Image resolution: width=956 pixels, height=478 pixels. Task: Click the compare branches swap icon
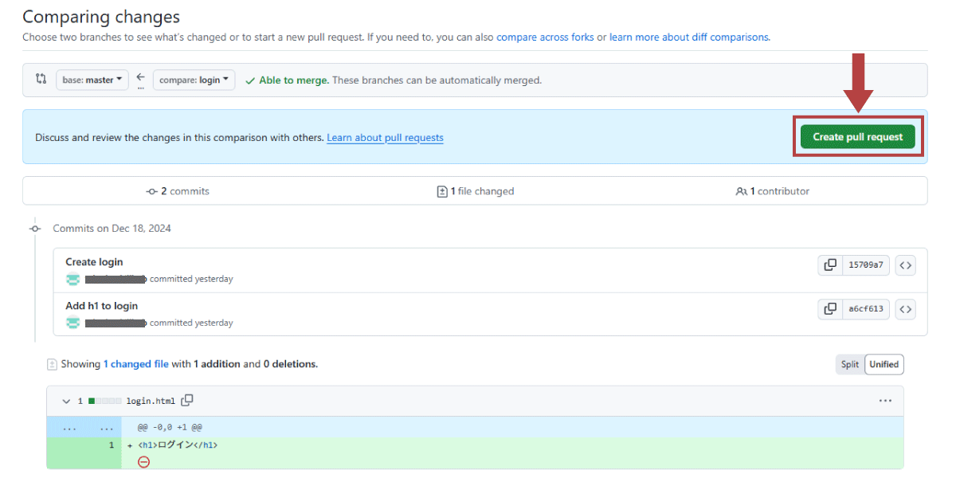point(41,80)
